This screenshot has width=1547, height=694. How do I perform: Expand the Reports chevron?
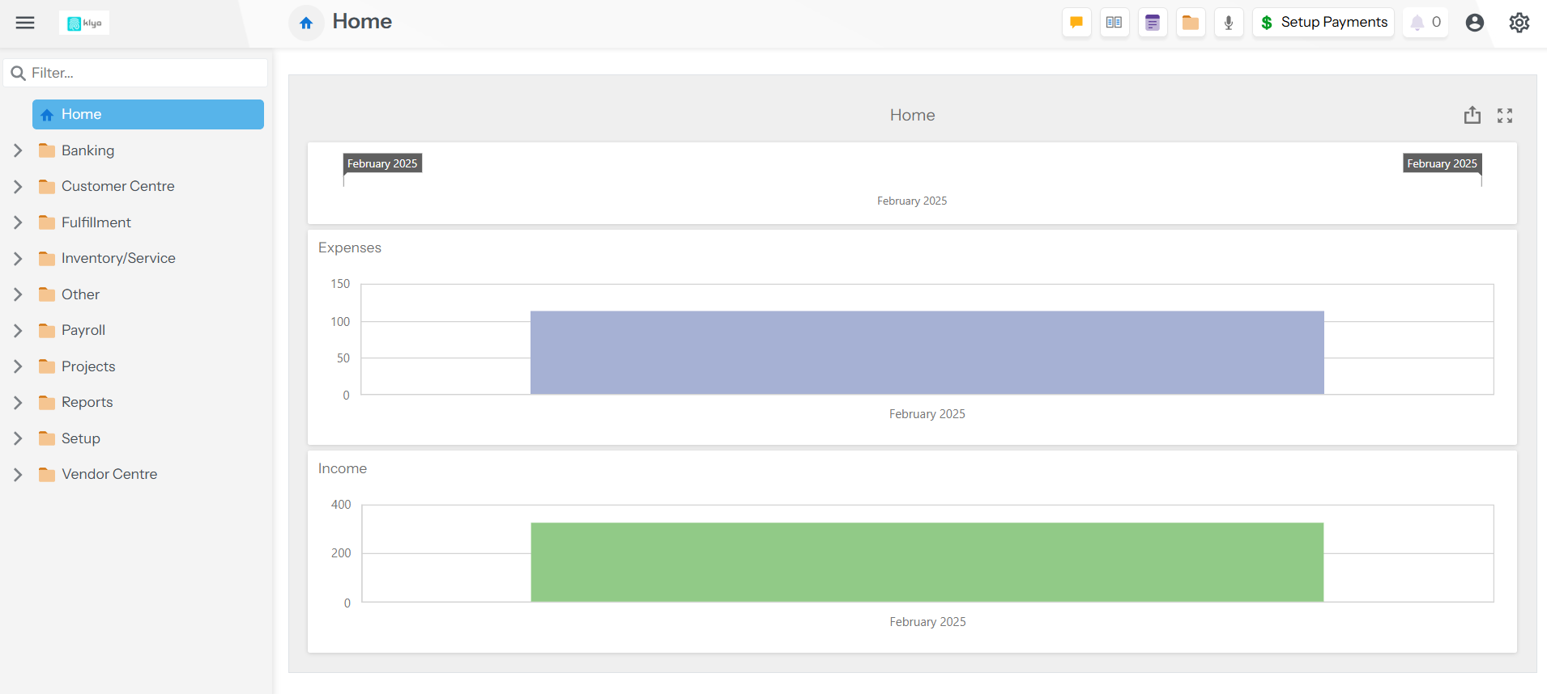click(x=18, y=402)
